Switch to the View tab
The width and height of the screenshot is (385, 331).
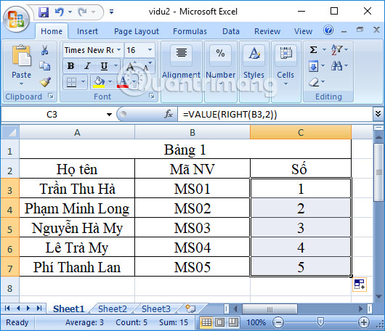coord(303,31)
